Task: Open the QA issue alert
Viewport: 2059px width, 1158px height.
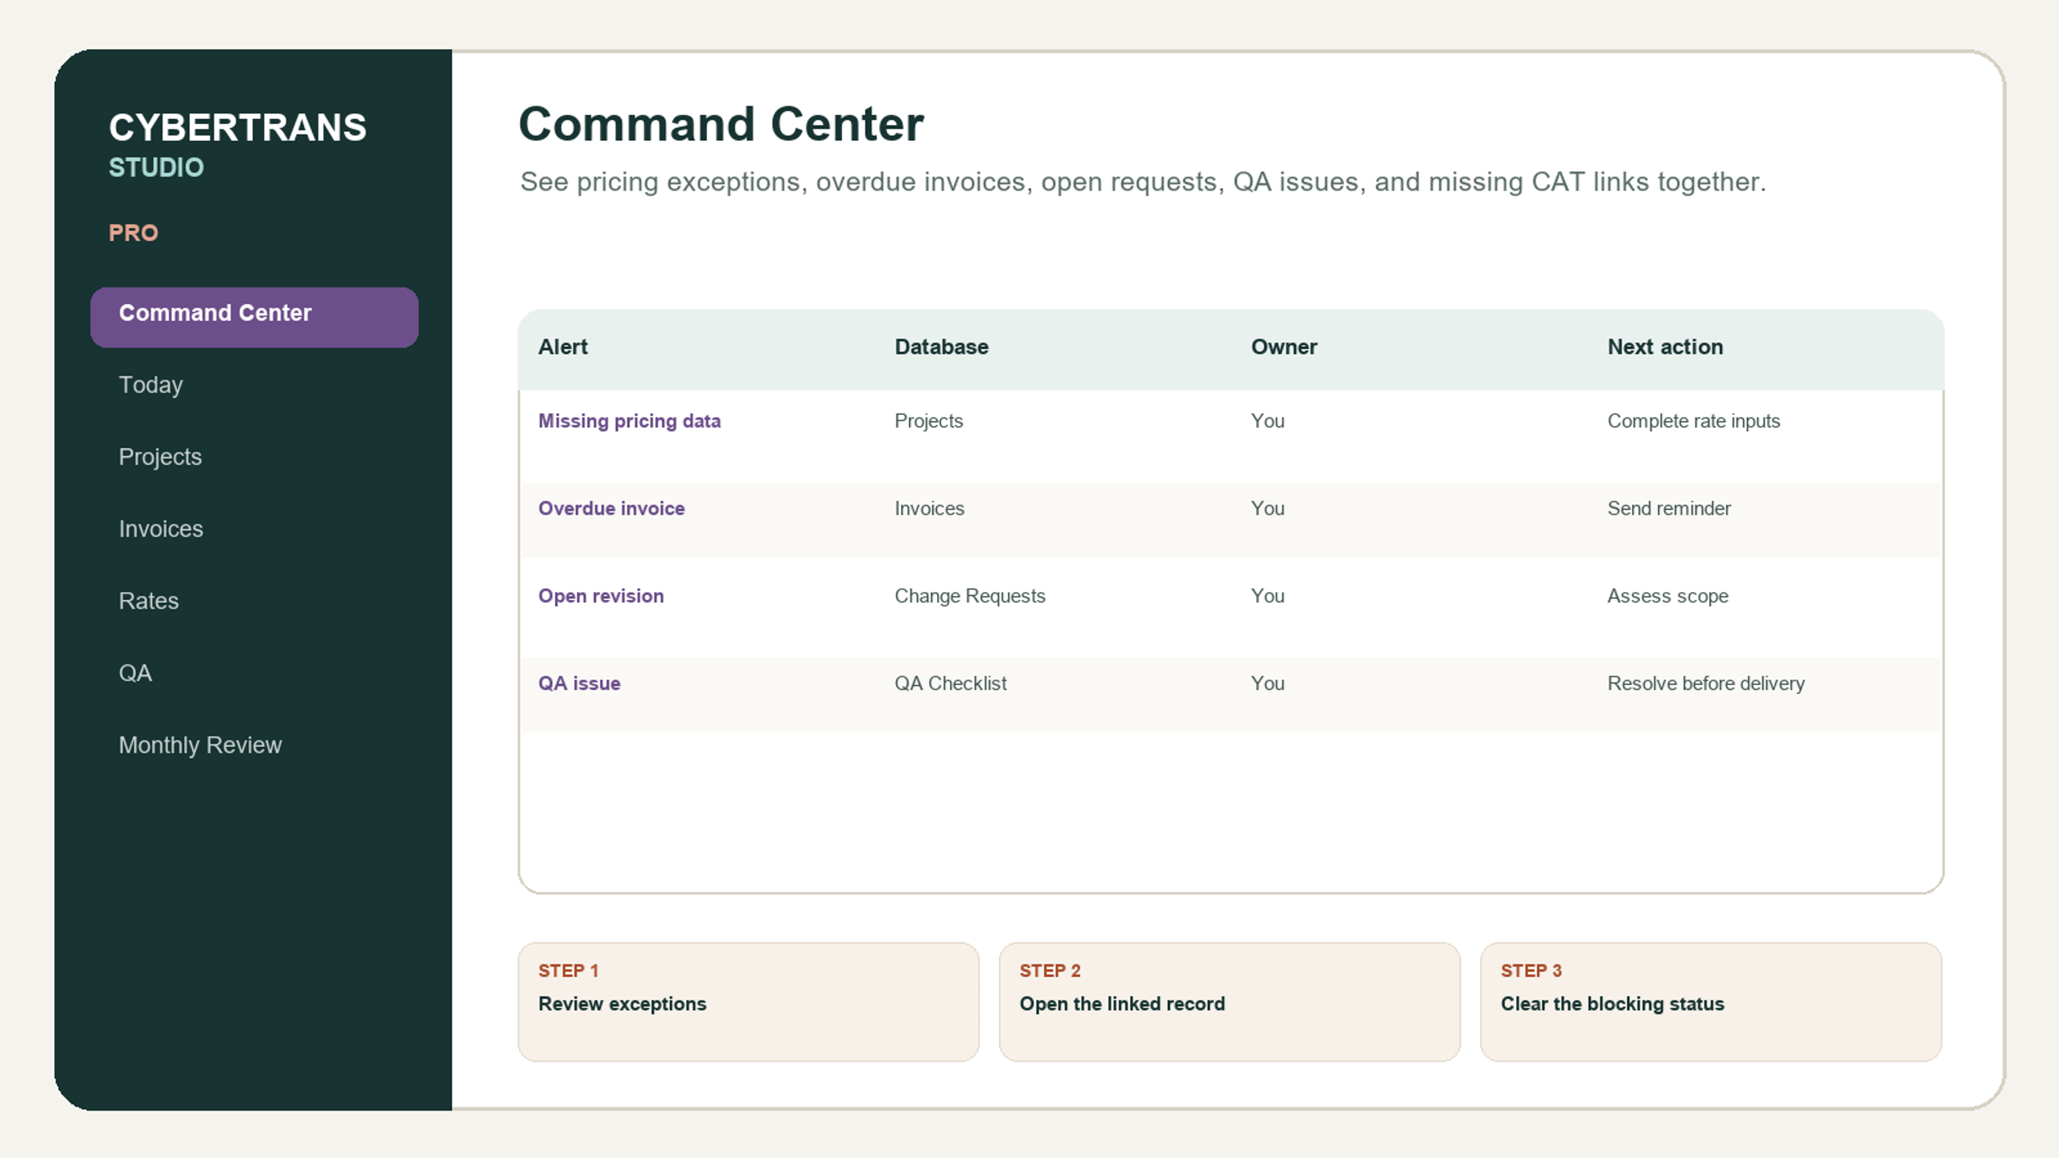Action: pyautogui.click(x=579, y=684)
